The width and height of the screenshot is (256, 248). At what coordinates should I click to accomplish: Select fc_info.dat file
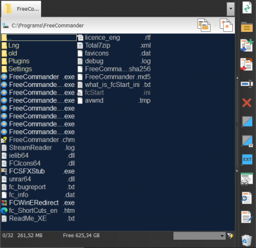38,195
